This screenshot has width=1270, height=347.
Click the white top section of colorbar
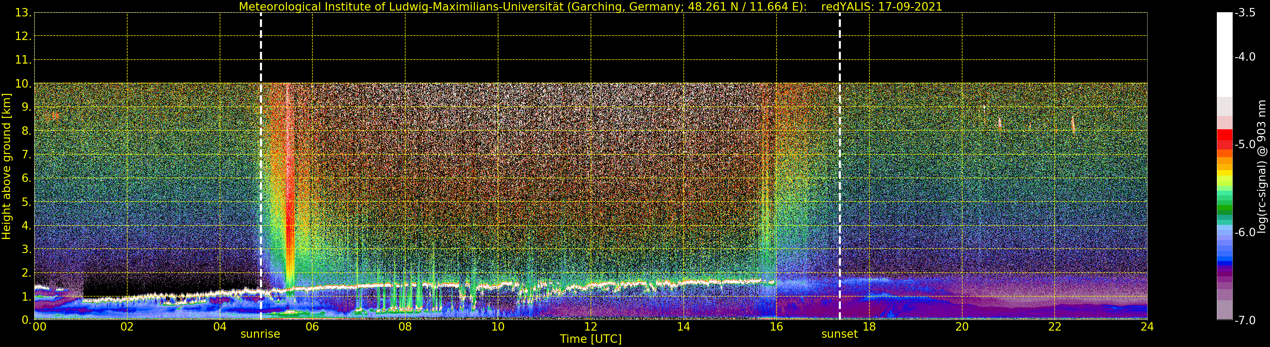pyautogui.click(x=1224, y=54)
